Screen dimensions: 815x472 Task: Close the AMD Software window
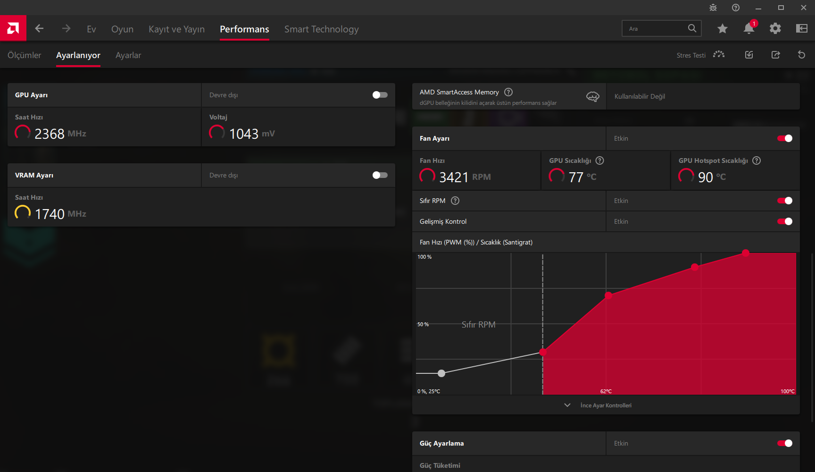click(x=804, y=8)
